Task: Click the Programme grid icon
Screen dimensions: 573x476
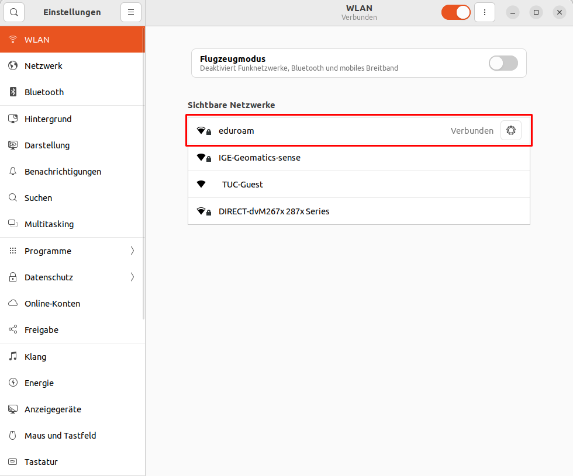Action: tap(13, 251)
